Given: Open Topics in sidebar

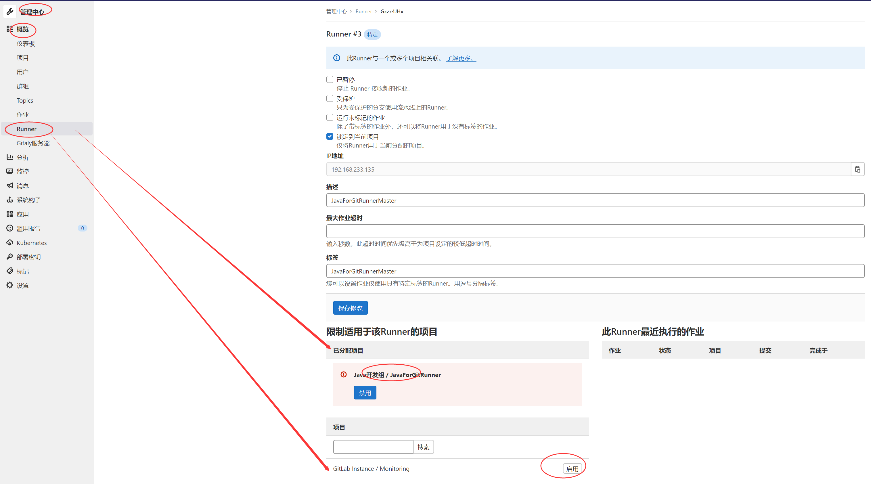Looking at the screenshot, I should [x=25, y=100].
